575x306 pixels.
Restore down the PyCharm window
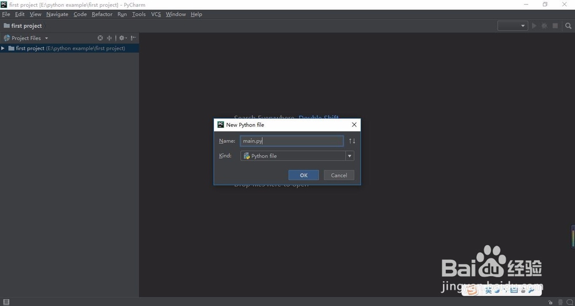coord(545,5)
